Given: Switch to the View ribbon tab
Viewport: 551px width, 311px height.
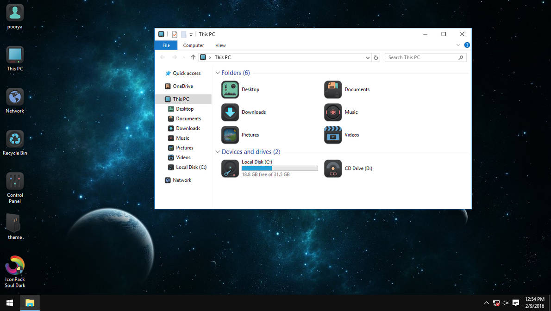Looking at the screenshot, I should pos(220,45).
